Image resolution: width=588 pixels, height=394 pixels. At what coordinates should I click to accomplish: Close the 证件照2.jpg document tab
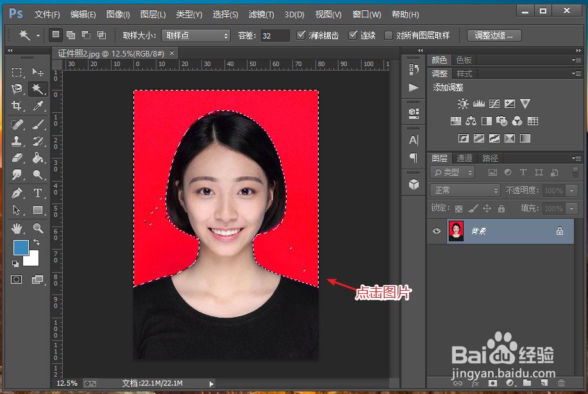click(172, 53)
